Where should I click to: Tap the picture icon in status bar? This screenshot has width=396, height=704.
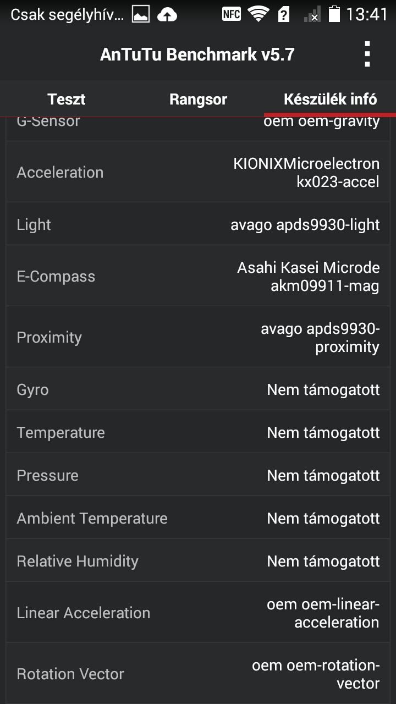[141, 15]
